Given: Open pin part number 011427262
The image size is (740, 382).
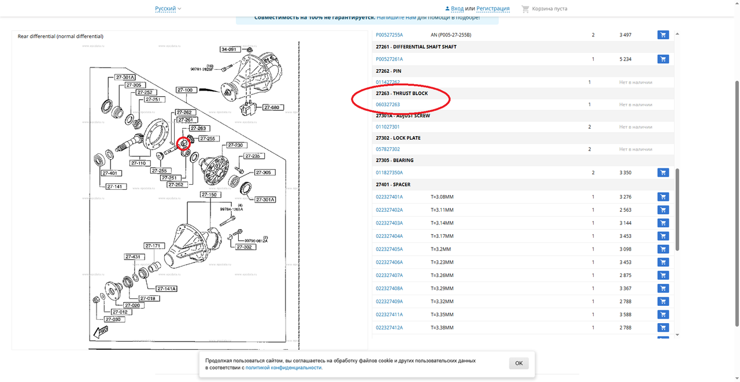Looking at the screenshot, I should 388,82.
